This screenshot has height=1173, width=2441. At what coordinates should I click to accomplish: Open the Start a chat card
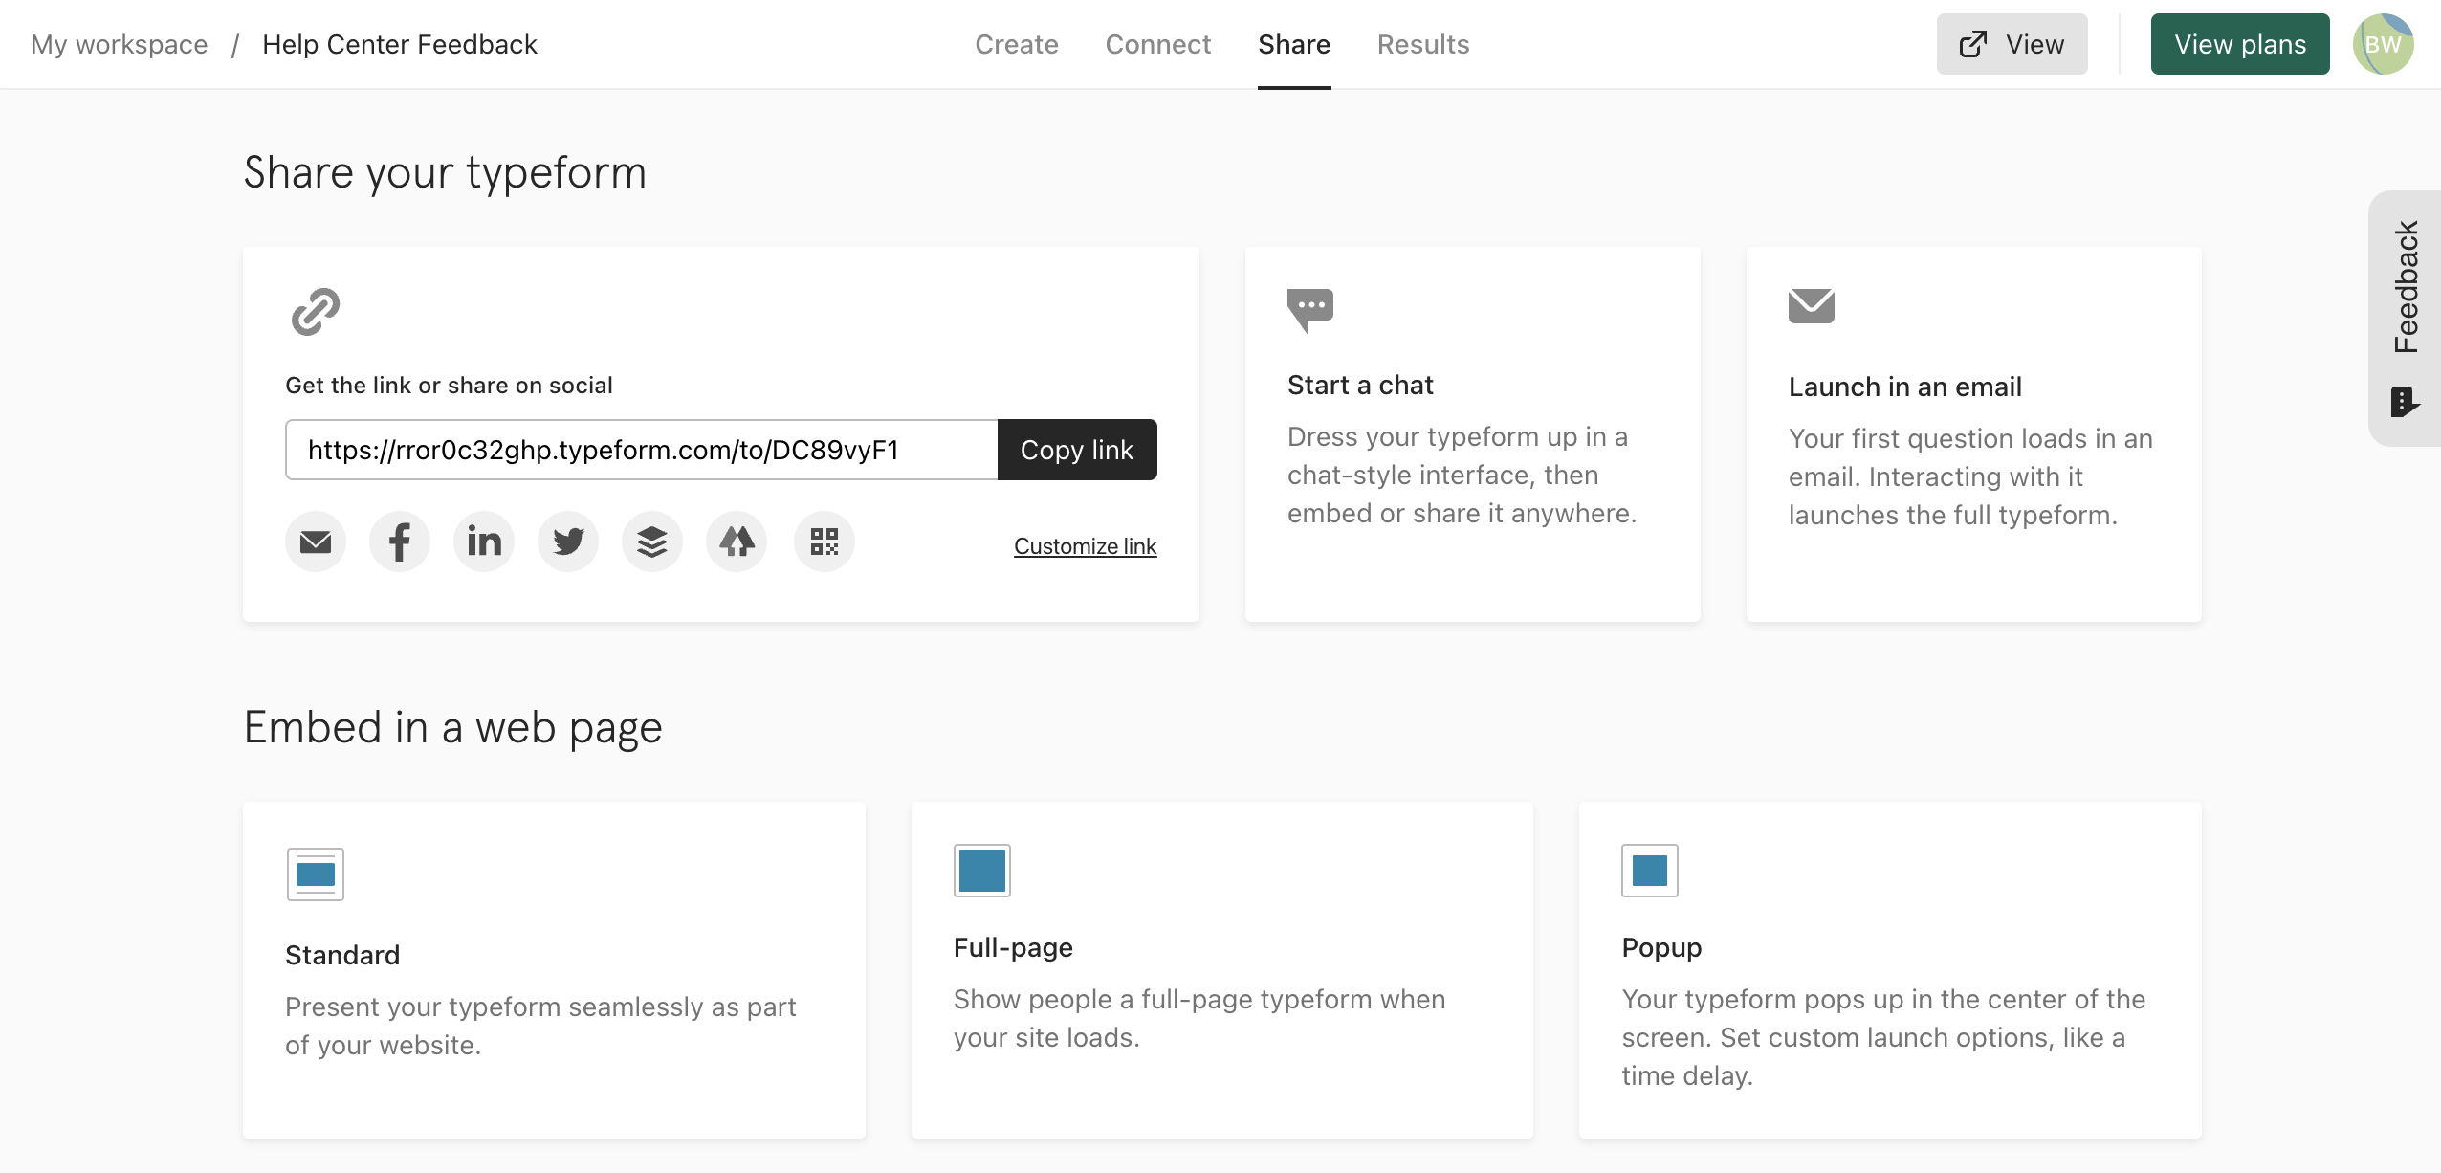(1473, 434)
